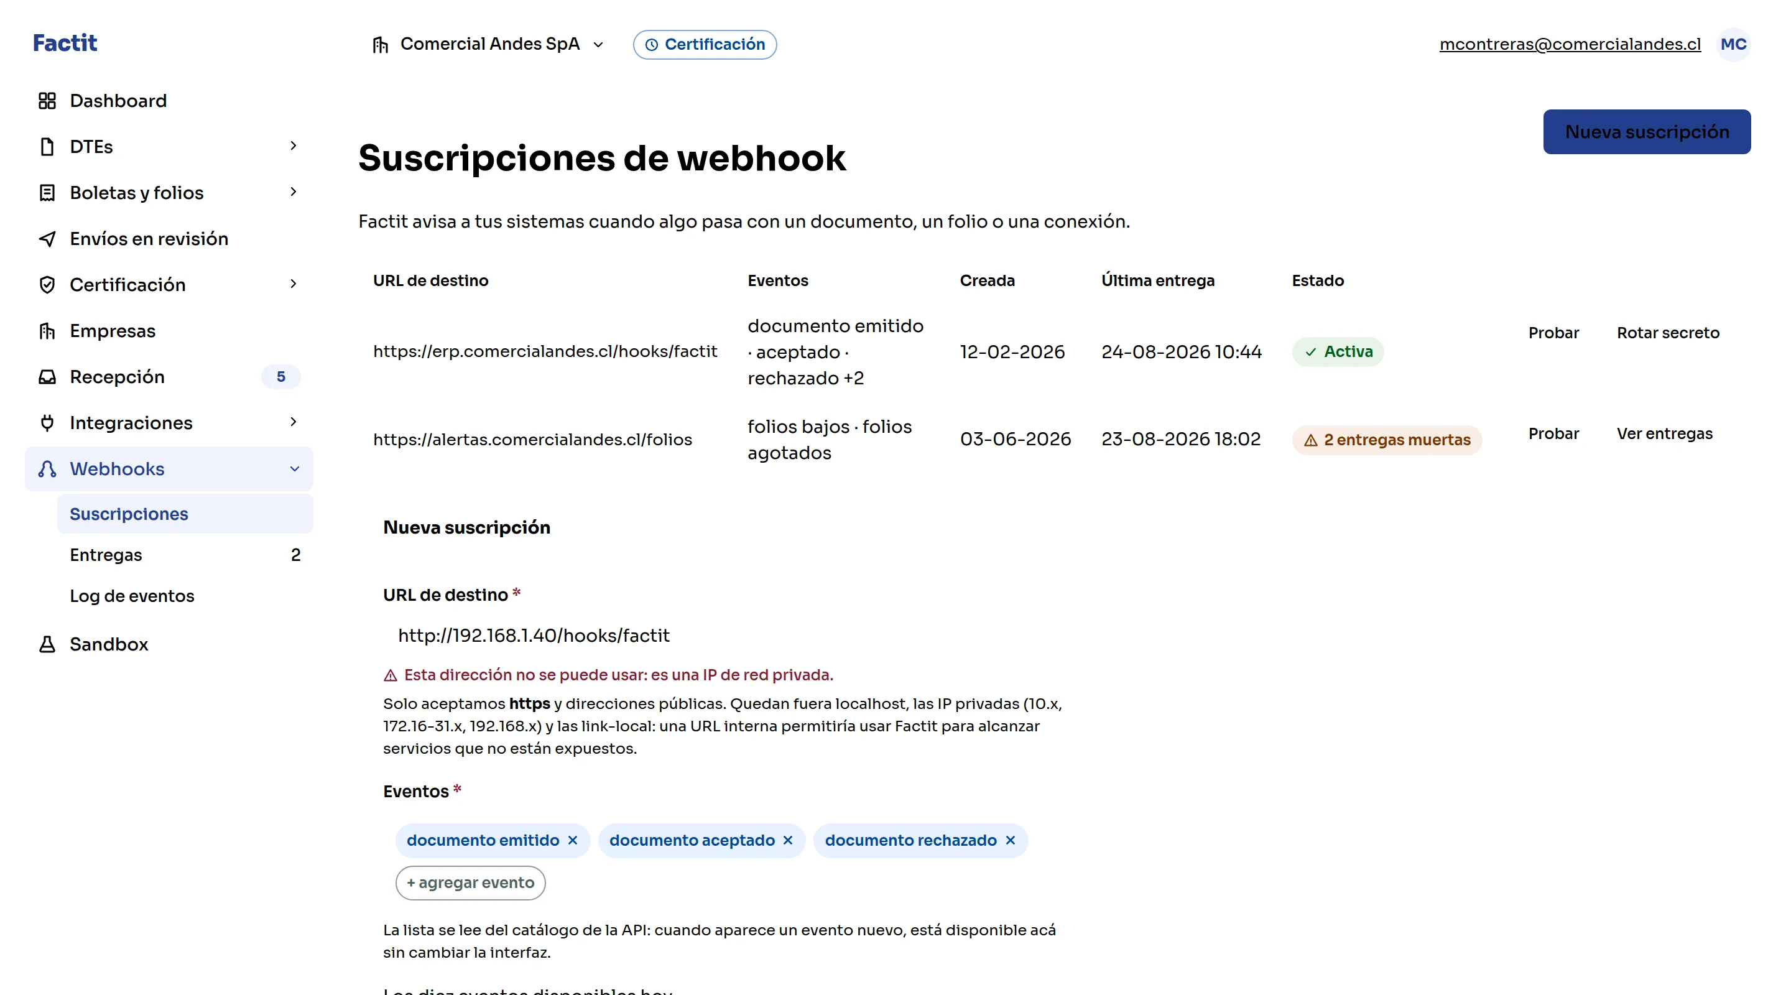The image size is (1791, 995).
Task: Expand the Certificación sidebar chevron
Action: (x=294, y=284)
